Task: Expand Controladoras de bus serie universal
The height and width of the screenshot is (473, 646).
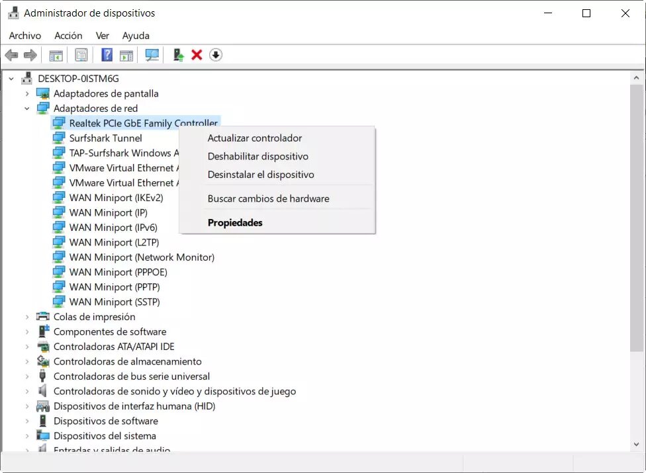Action: [x=27, y=376]
